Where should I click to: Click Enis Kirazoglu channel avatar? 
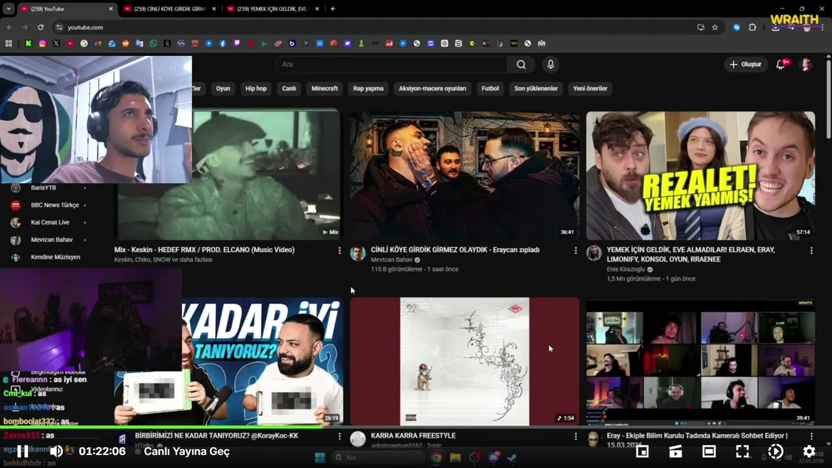click(x=594, y=253)
